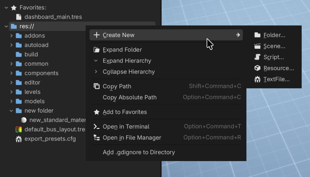This screenshot has width=310, height=177.
Task: Choose Expand Hierarchy from context menu
Action: [x=127, y=61]
